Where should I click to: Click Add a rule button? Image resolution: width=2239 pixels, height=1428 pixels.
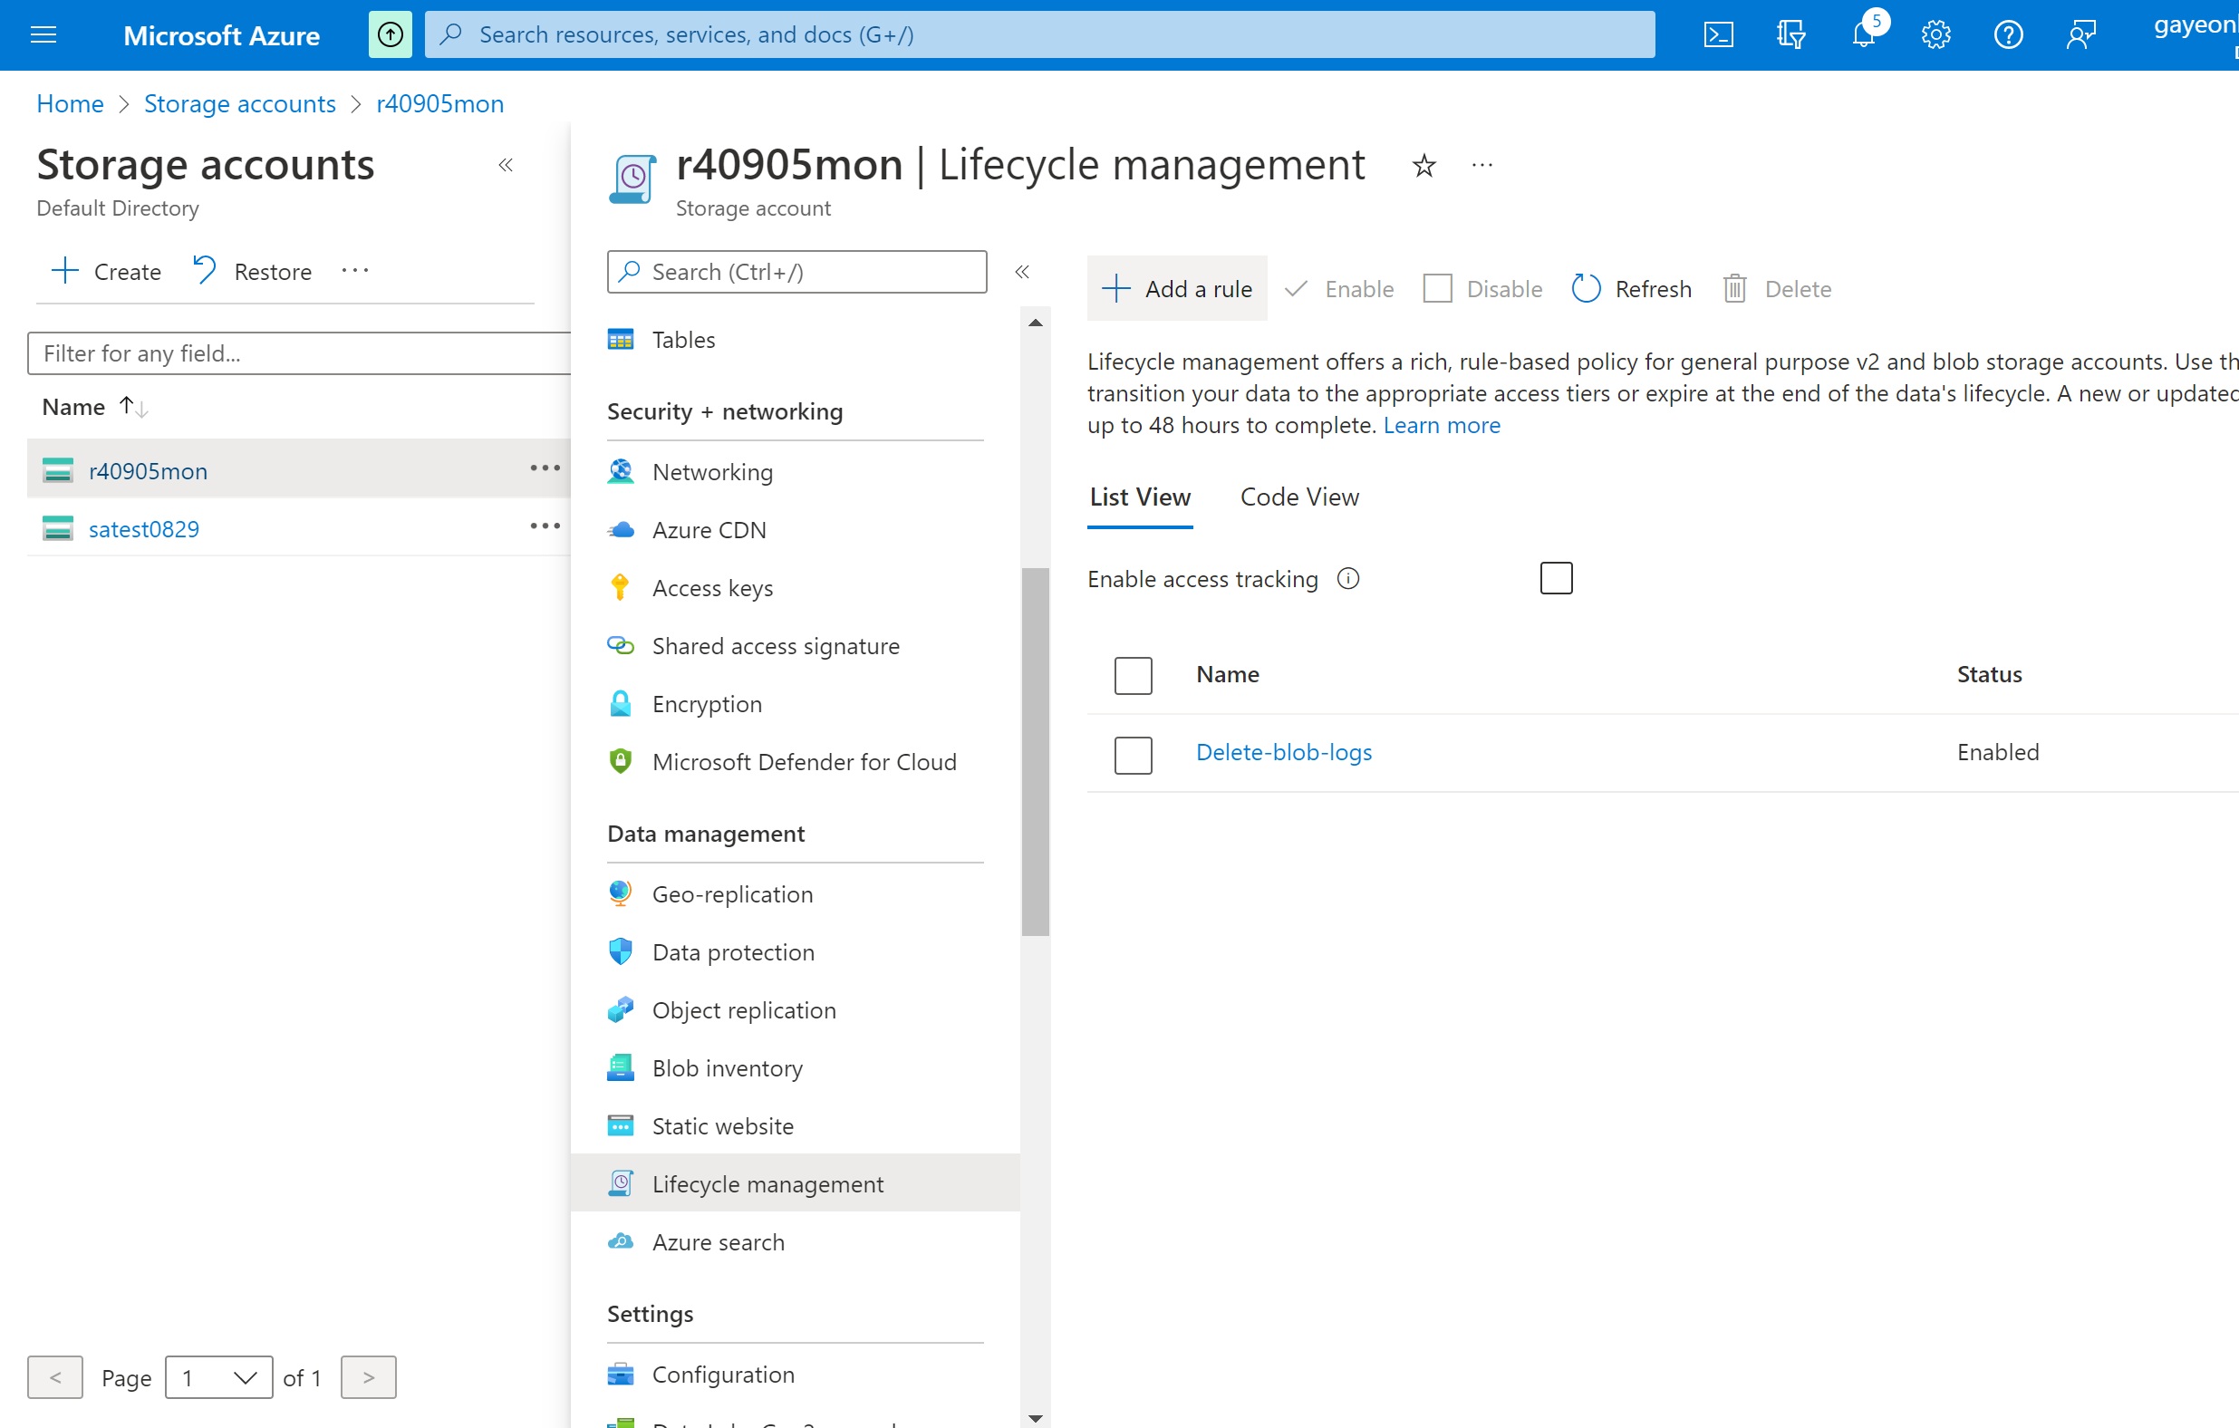1177,289
